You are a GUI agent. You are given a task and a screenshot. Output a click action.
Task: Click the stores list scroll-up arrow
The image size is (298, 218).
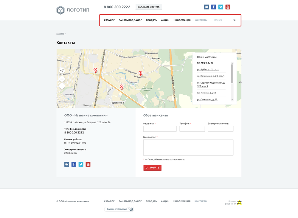232,63
